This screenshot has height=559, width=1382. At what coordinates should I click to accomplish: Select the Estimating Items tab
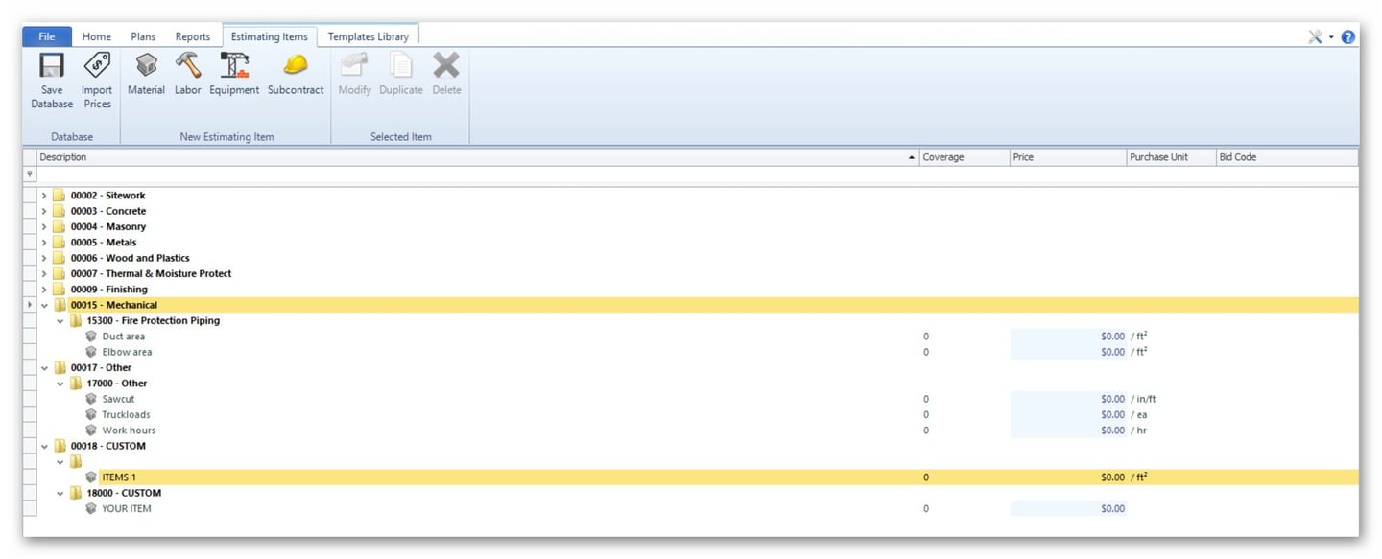(270, 36)
